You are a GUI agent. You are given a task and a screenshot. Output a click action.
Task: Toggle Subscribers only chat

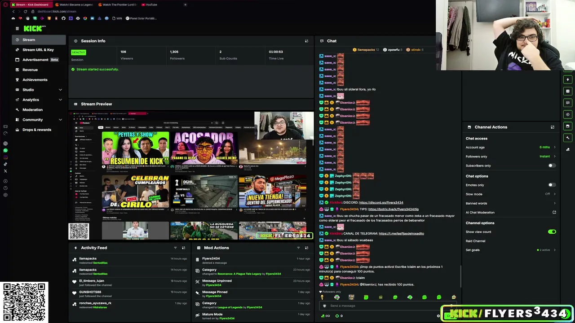pos(552,166)
